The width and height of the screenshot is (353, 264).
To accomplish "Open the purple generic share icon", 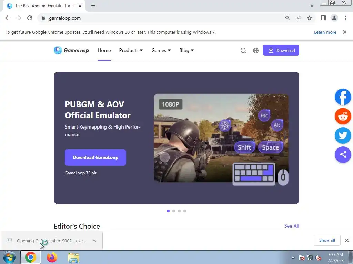I will tap(343, 154).
